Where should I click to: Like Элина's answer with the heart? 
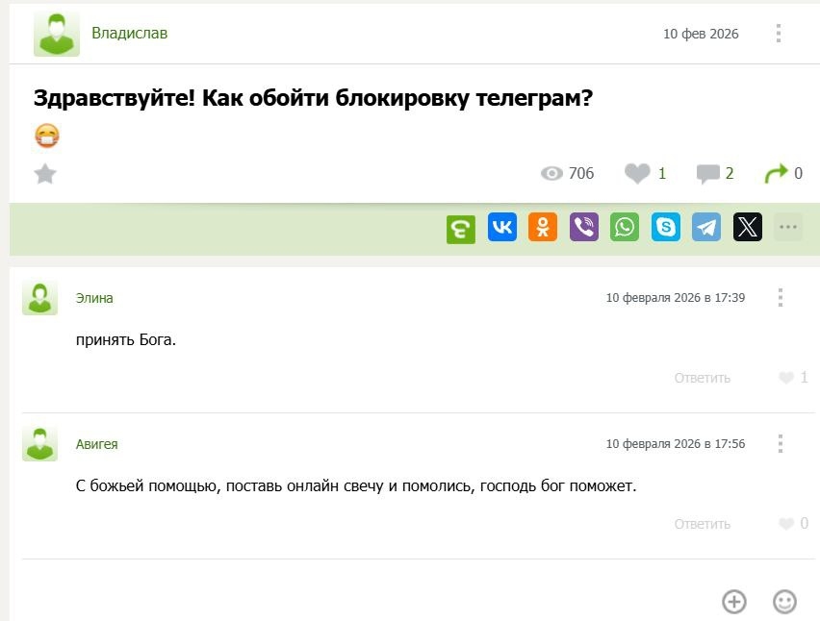coord(786,378)
